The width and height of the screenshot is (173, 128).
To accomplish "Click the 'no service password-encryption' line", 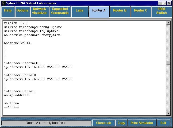I will click(32, 35).
